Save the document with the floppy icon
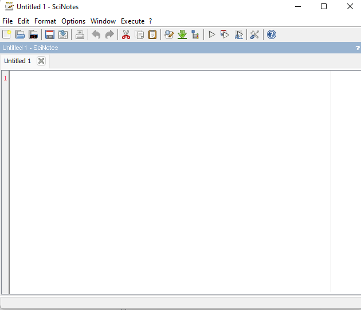 pos(50,34)
